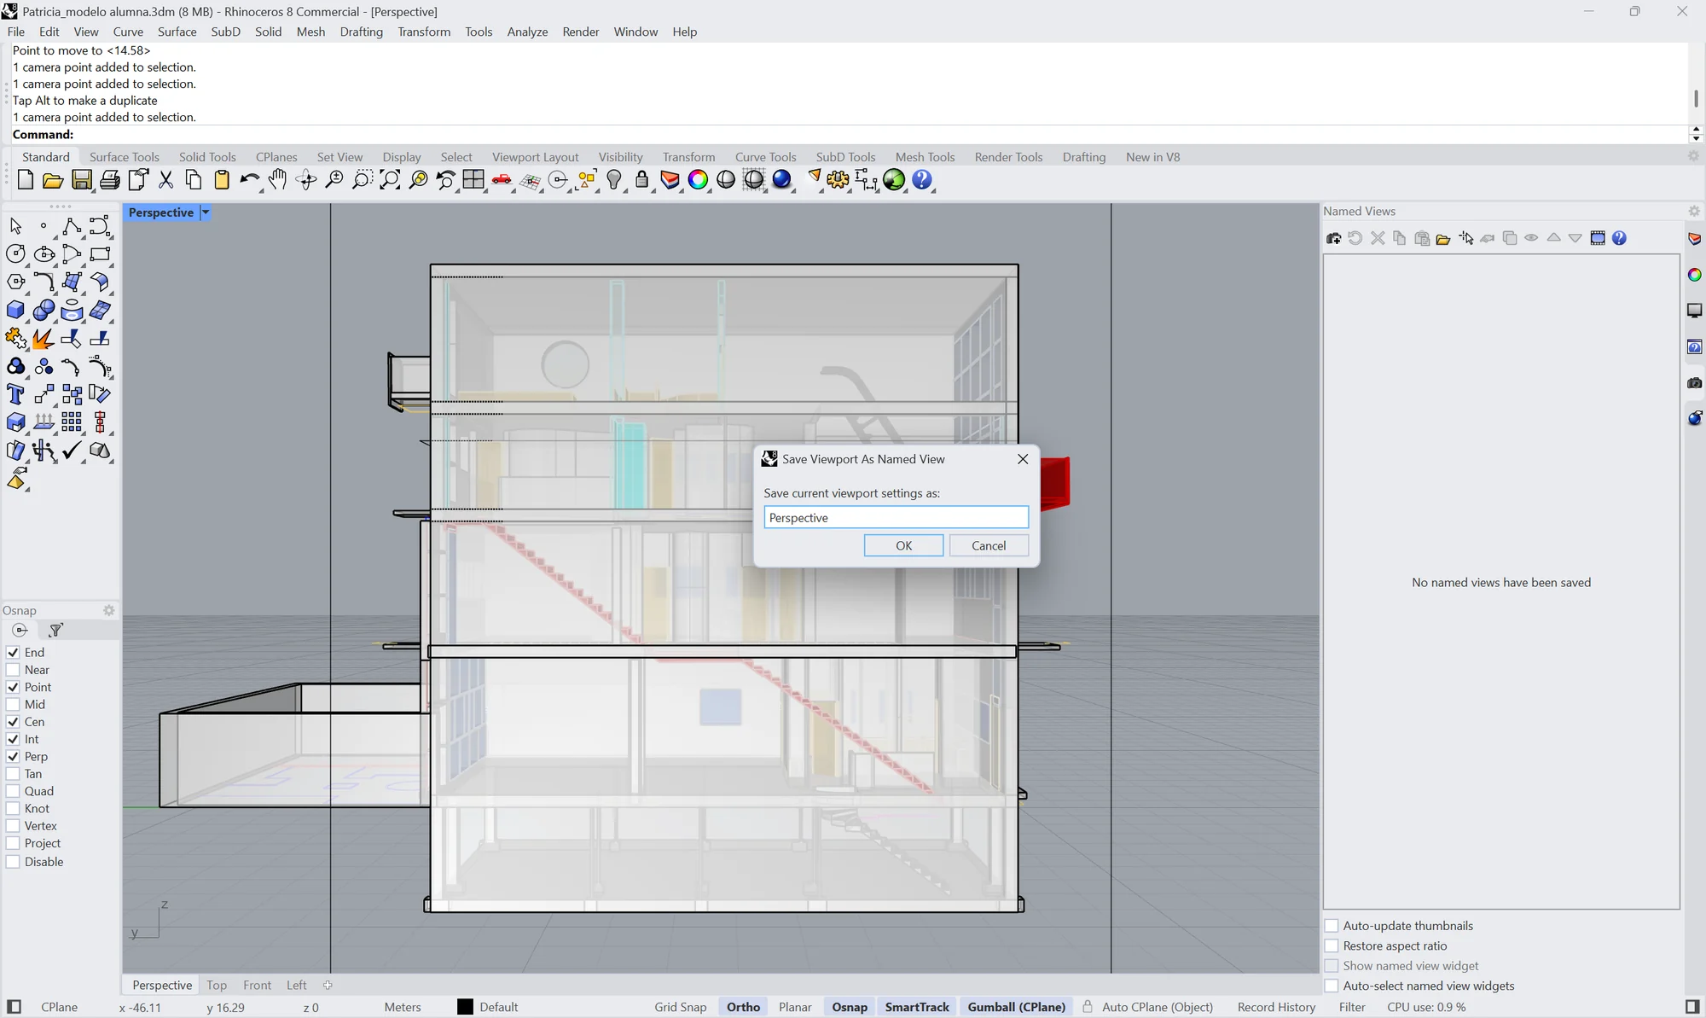Image resolution: width=1706 pixels, height=1018 pixels.
Task: Enable the Mid osnap checkbox
Action: pos(13,705)
